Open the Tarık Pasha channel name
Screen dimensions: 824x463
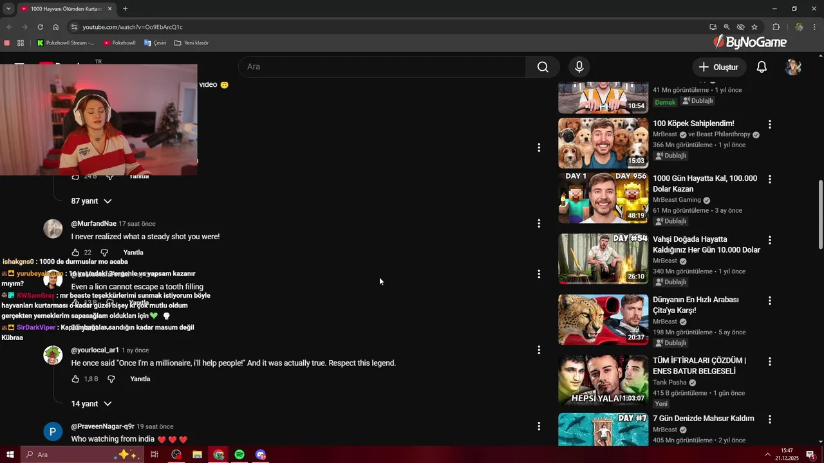[x=669, y=383]
